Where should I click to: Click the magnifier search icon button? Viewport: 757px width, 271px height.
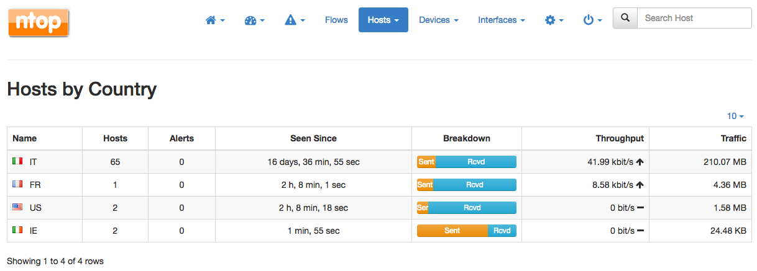(x=625, y=18)
